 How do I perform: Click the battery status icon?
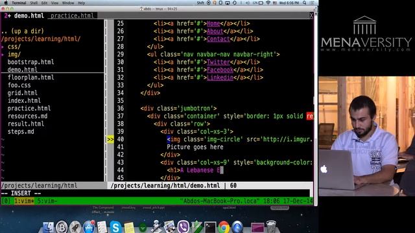(x=261, y=3)
